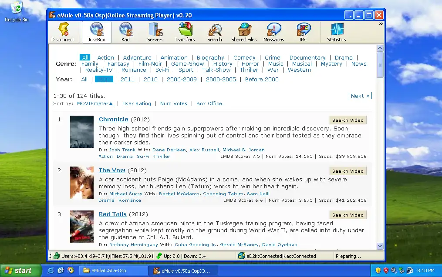The image size is (442, 277).
Task: Select year All filter
Action: 84,80
